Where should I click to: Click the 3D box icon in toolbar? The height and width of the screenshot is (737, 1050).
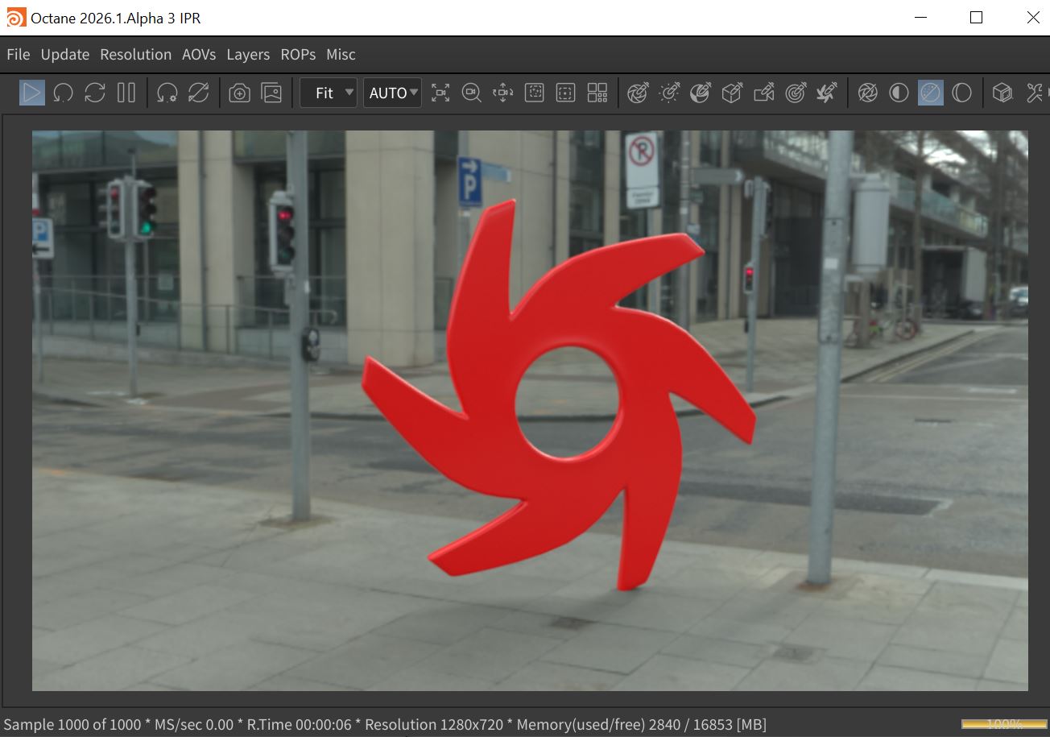[1002, 93]
